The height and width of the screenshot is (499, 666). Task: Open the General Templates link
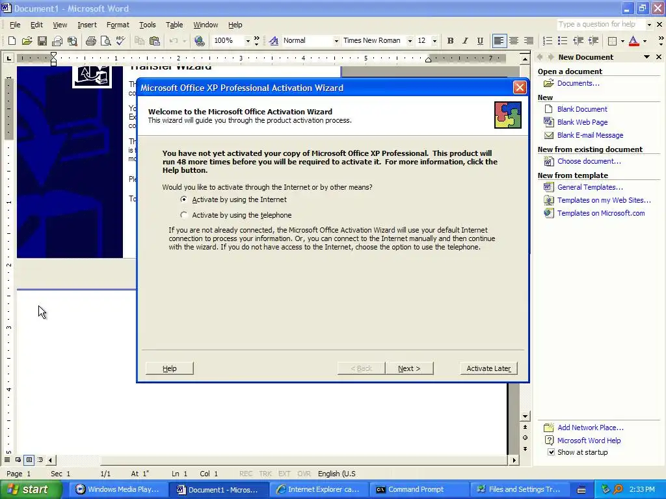(590, 187)
